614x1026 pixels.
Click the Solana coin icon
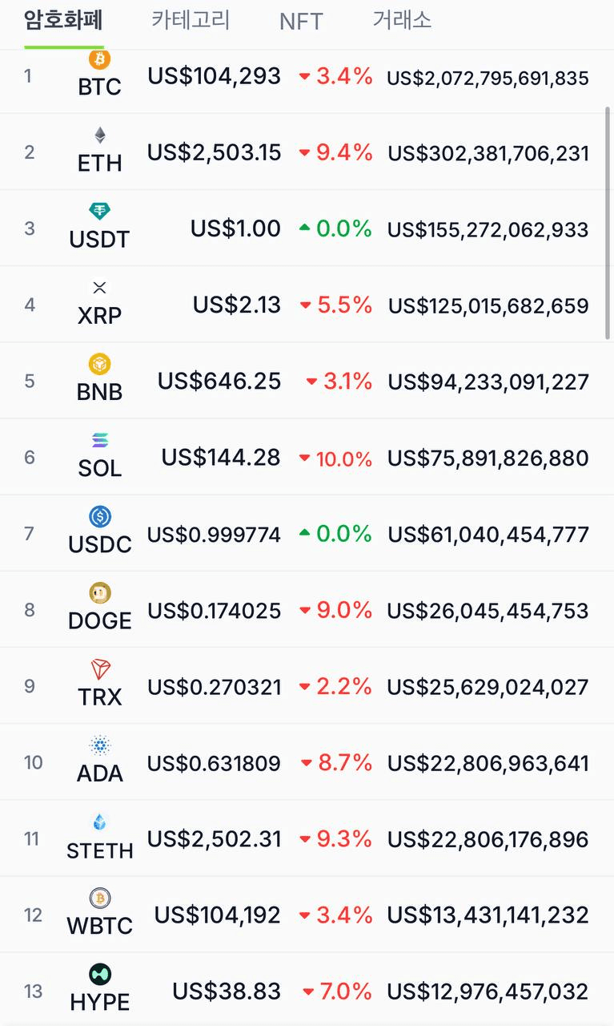click(100, 440)
